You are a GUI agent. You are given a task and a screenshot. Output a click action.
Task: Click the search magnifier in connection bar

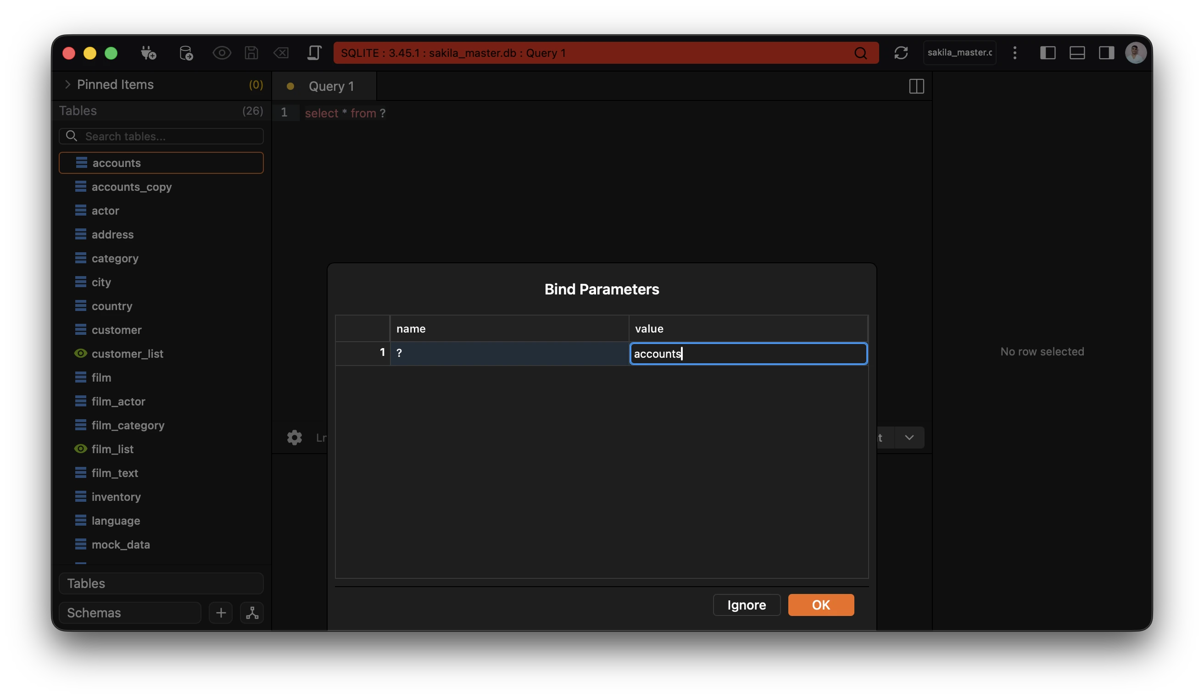(860, 53)
